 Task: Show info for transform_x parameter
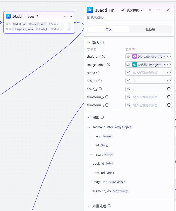(107, 97)
